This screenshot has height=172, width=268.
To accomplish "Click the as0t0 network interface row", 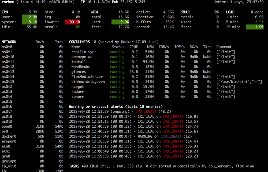I will click(x=32, y=47).
